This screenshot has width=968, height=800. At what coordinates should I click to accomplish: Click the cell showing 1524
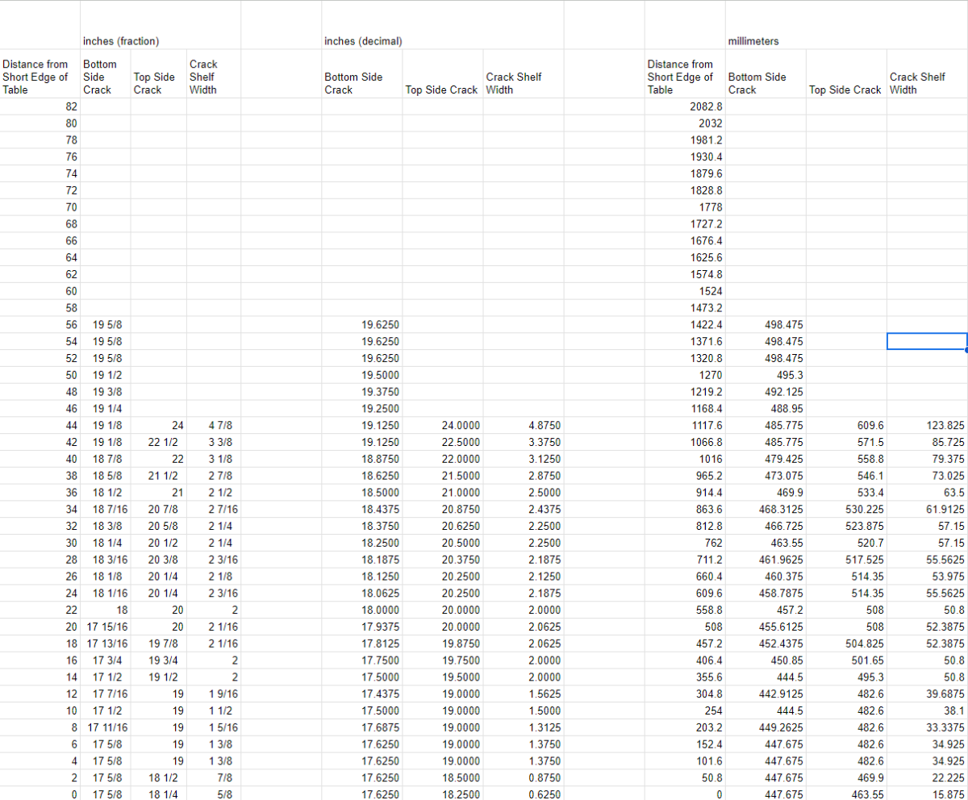click(x=685, y=291)
